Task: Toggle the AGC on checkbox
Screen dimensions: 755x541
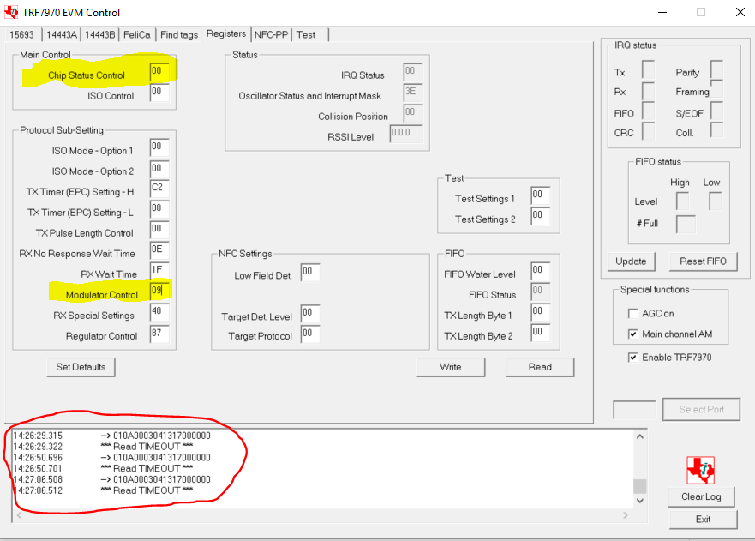Action: [x=633, y=314]
